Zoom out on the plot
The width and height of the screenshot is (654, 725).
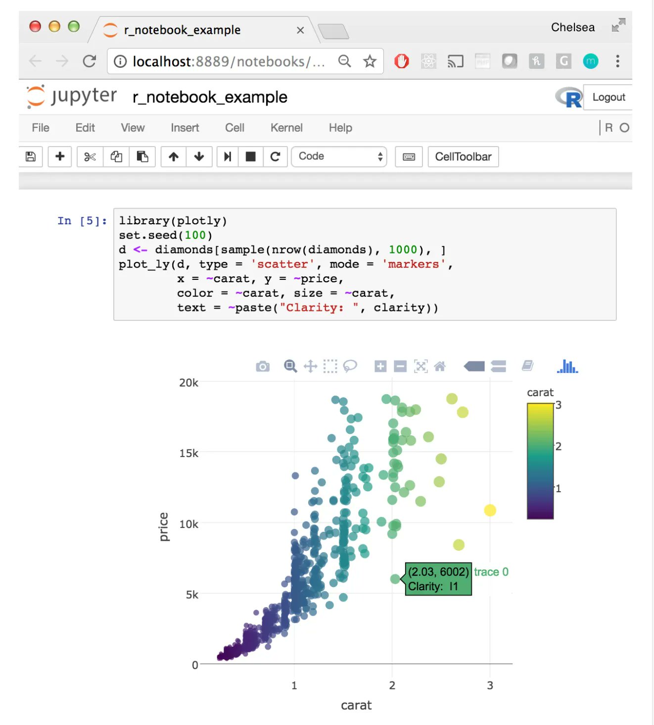coord(400,366)
